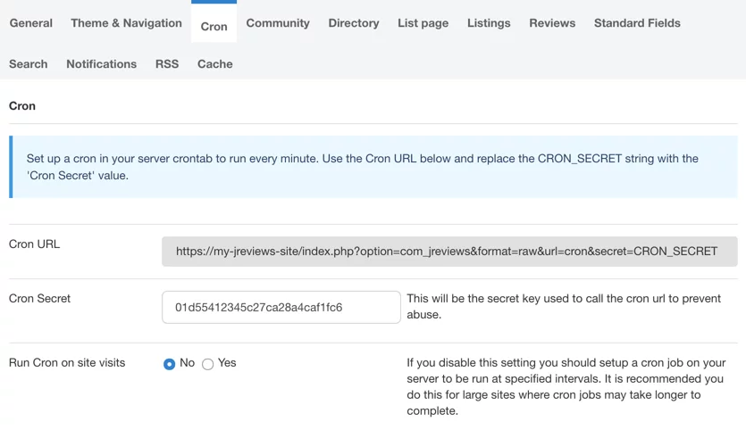The width and height of the screenshot is (746, 430).
Task: Open the Listings tab
Action: pos(489,23)
